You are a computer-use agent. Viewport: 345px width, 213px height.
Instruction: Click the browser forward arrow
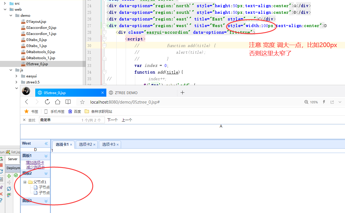(x=37, y=102)
